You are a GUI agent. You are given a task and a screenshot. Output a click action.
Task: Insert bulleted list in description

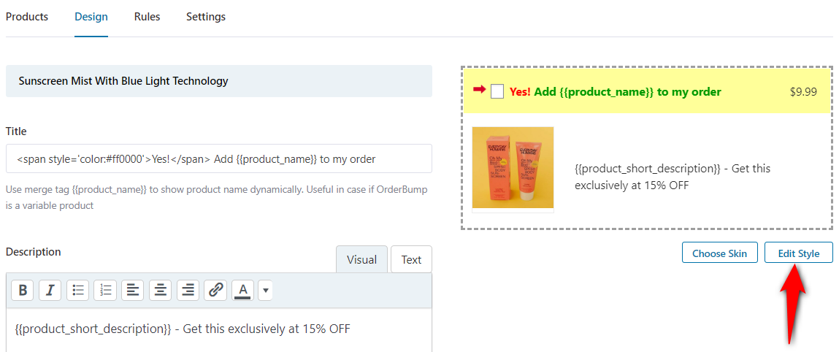click(77, 290)
